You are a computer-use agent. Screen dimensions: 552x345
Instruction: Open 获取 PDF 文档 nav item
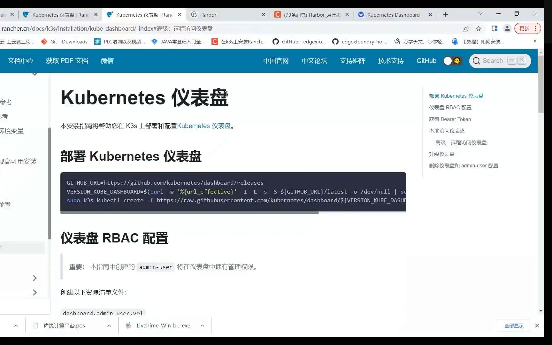tap(67, 61)
